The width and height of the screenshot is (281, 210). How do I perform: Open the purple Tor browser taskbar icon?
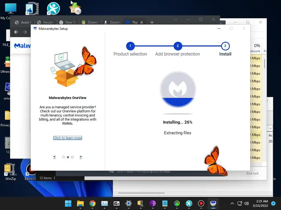click(x=153, y=203)
